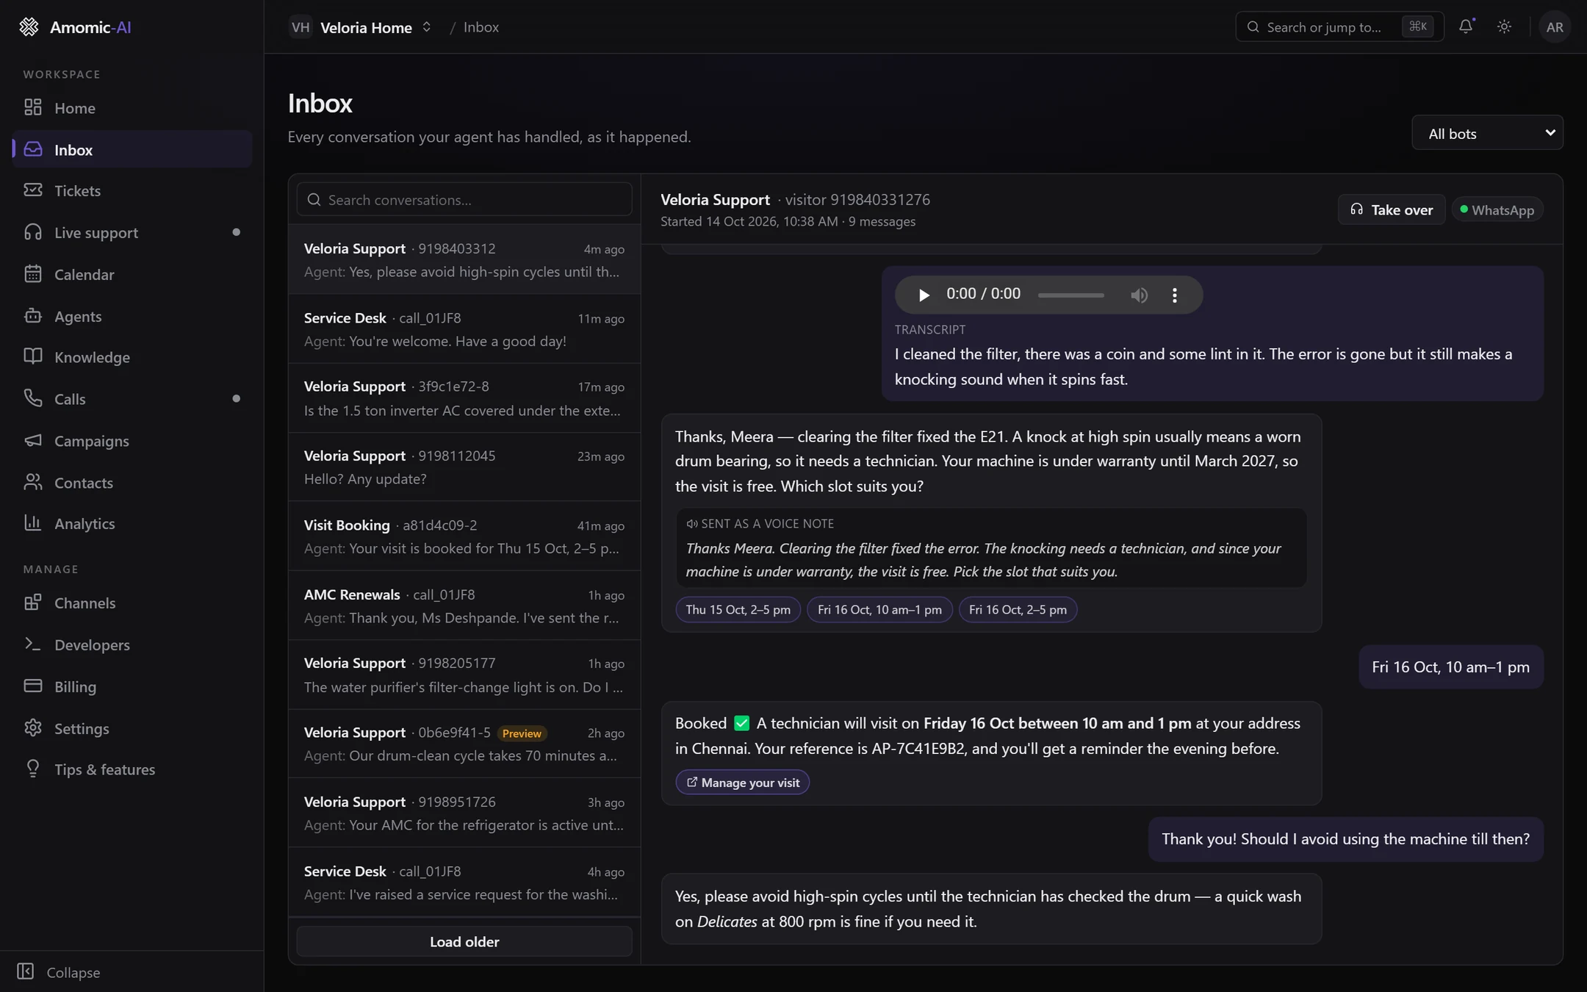Image resolution: width=1587 pixels, height=992 pixels.
Task: Select Fri 16 Oct, 2–5 pm slot chip
Action: [x=1018, y=609]
